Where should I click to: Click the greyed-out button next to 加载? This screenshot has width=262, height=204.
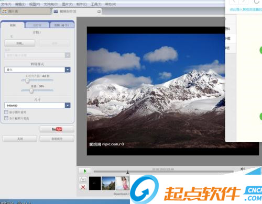tap(54, 43)
